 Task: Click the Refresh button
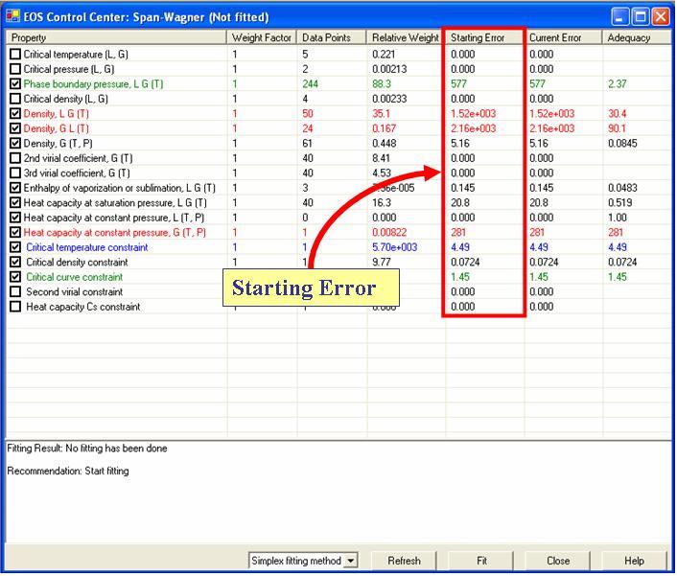coord(404,561)
